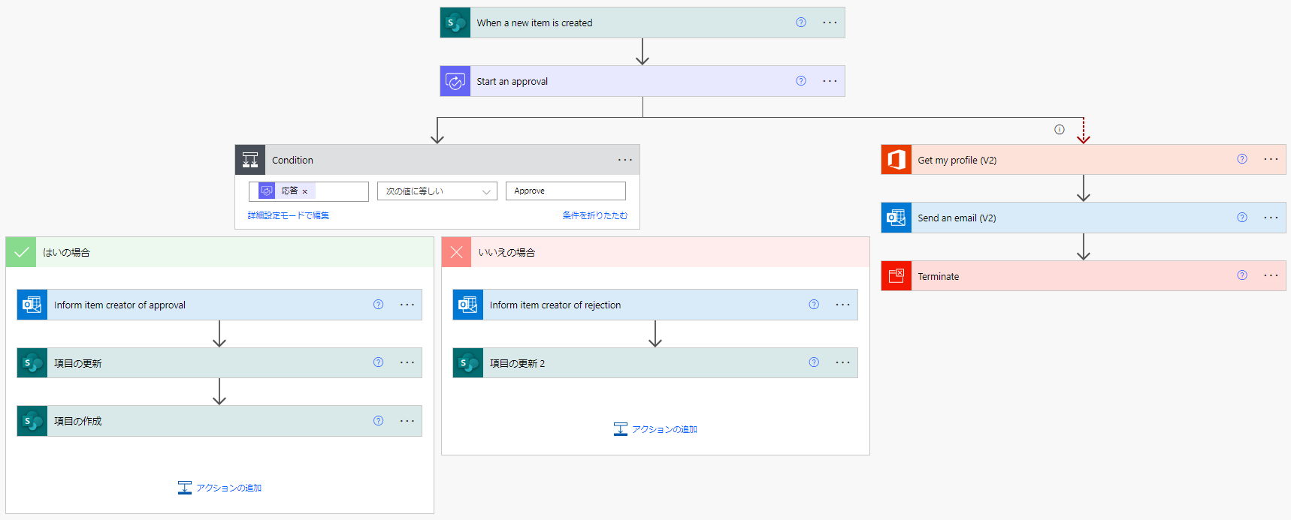
Task: Click アクションの追加 in the はいの場合 branch
Action: click(220, 488)
